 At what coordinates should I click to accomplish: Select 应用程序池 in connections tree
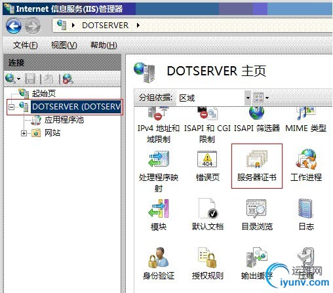(x=64, y=120)
